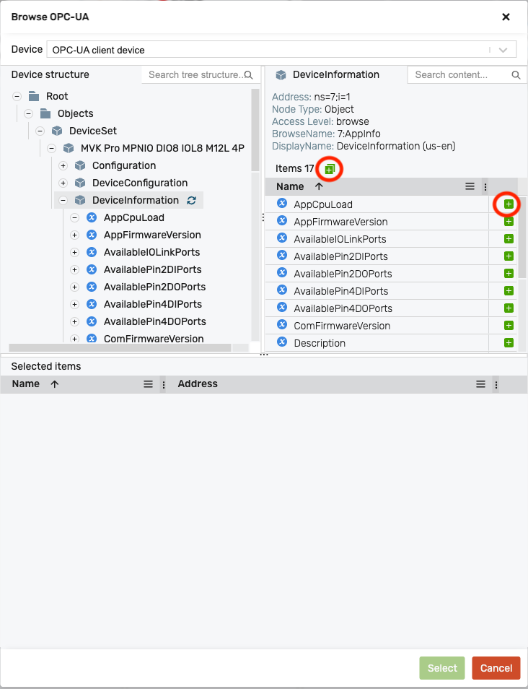The width and height of the screenshot is (528, 689).
Task: Add AvailablePin2DOPorts with green plus
Action: click(x=509, y=273)
